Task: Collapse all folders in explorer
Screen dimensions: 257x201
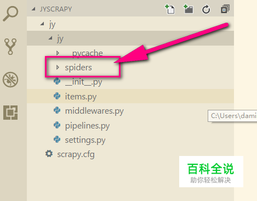Action: pyautogui.click(x=225, y=9)
